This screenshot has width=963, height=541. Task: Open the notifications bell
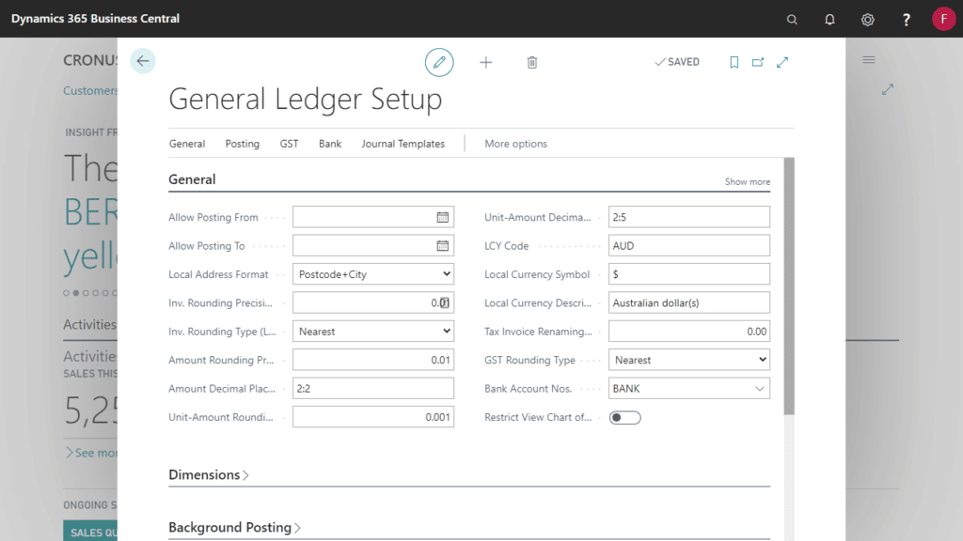829,19
